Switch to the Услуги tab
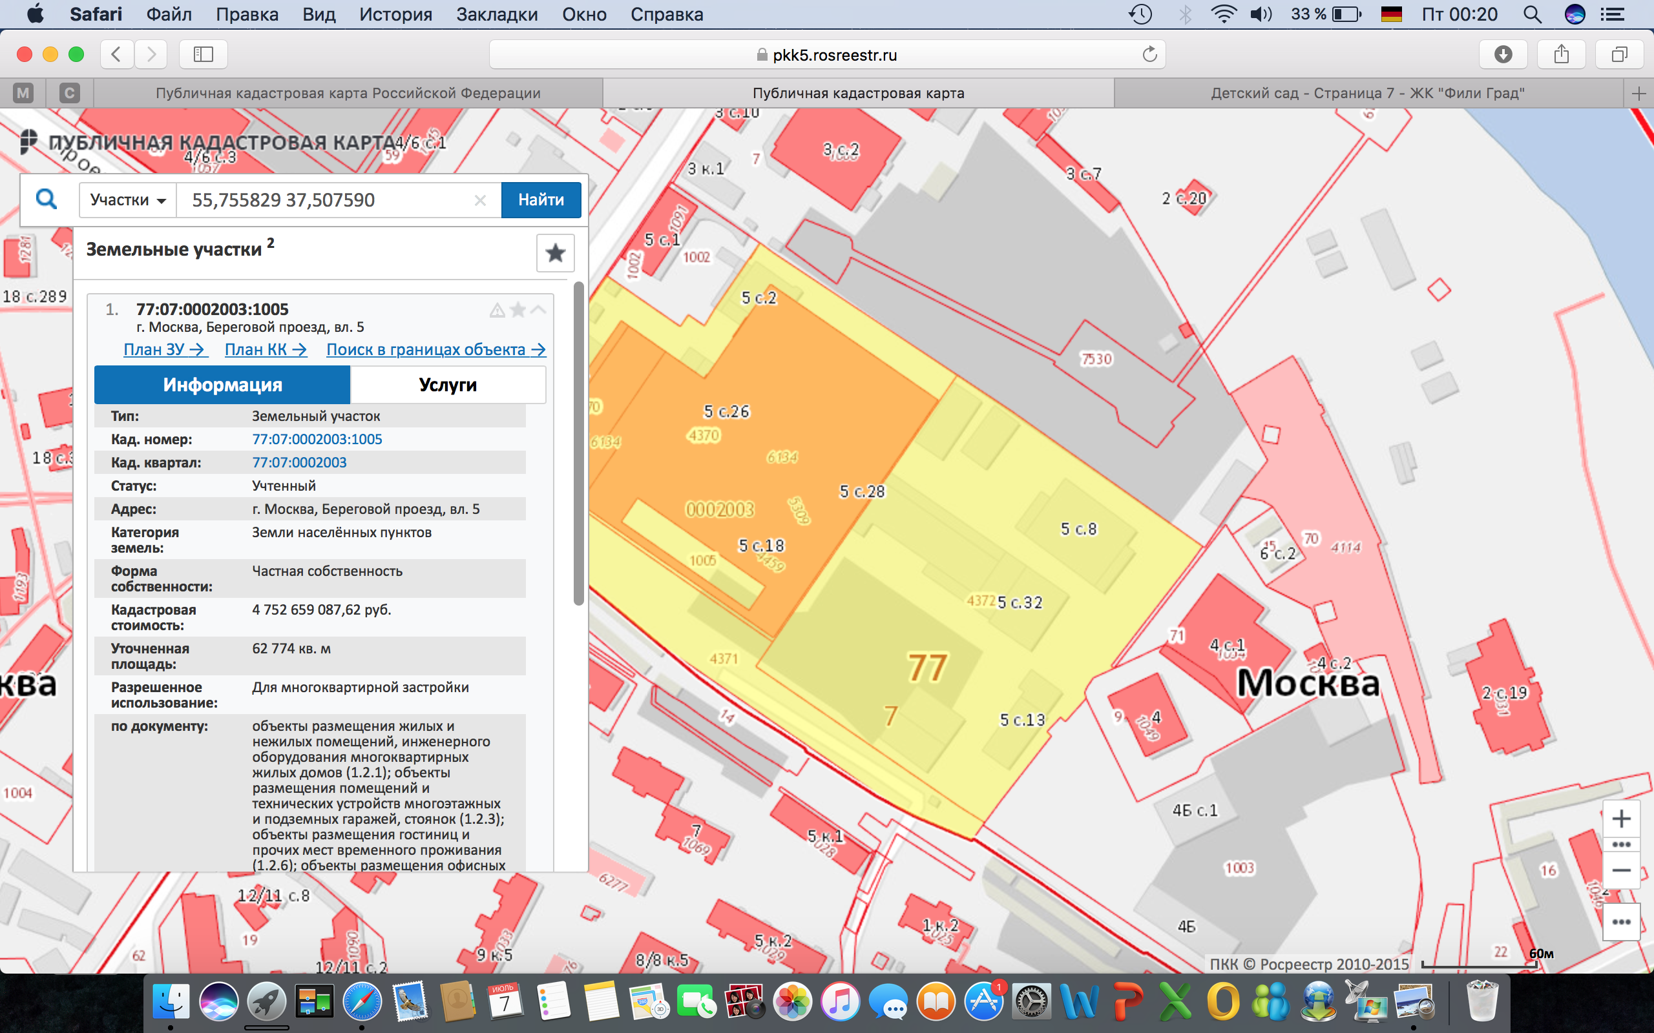The width and height of the screenshot is (1654, 1033). (x=448, y=385)
